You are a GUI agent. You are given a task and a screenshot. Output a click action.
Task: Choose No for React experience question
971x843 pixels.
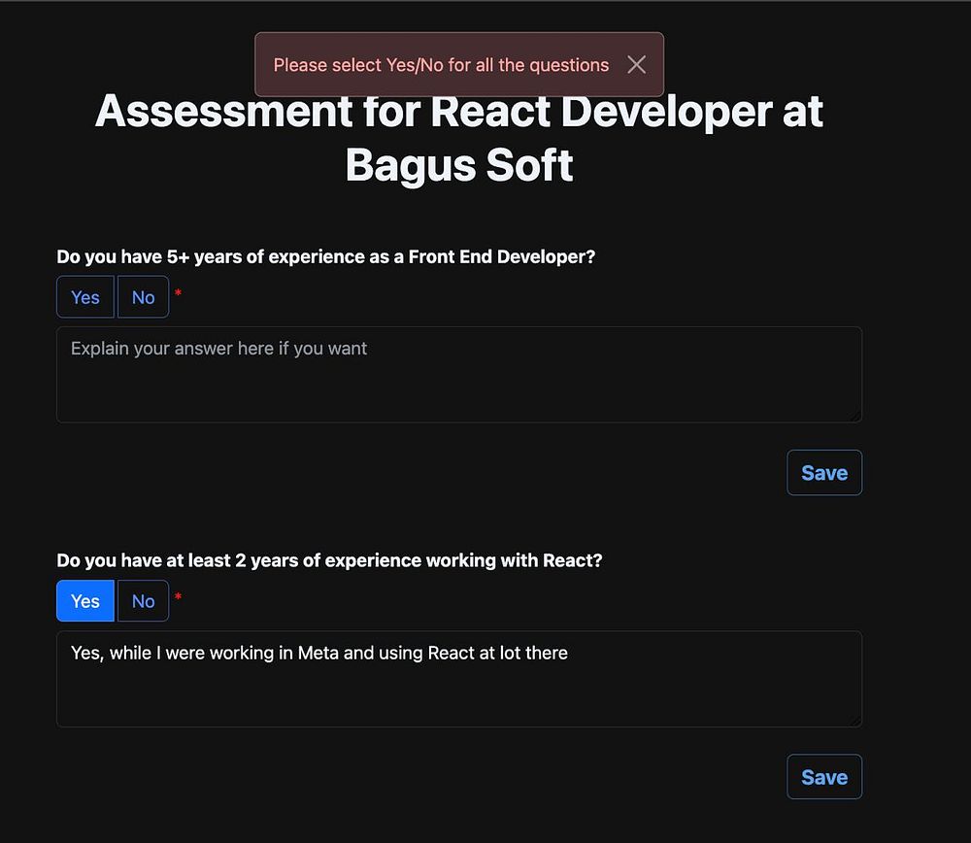point(143,601)
